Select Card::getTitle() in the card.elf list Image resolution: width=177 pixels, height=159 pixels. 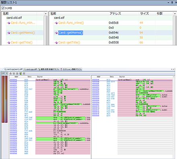point(69,43)
